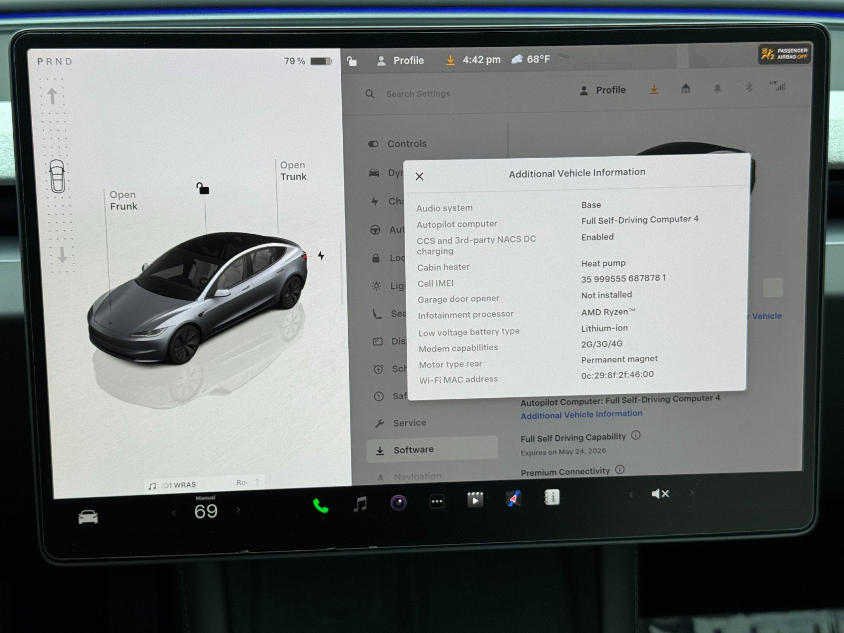This screenshot has height=633, width=844.
Task: Open the phone app in dock
Action: [320, 506]
